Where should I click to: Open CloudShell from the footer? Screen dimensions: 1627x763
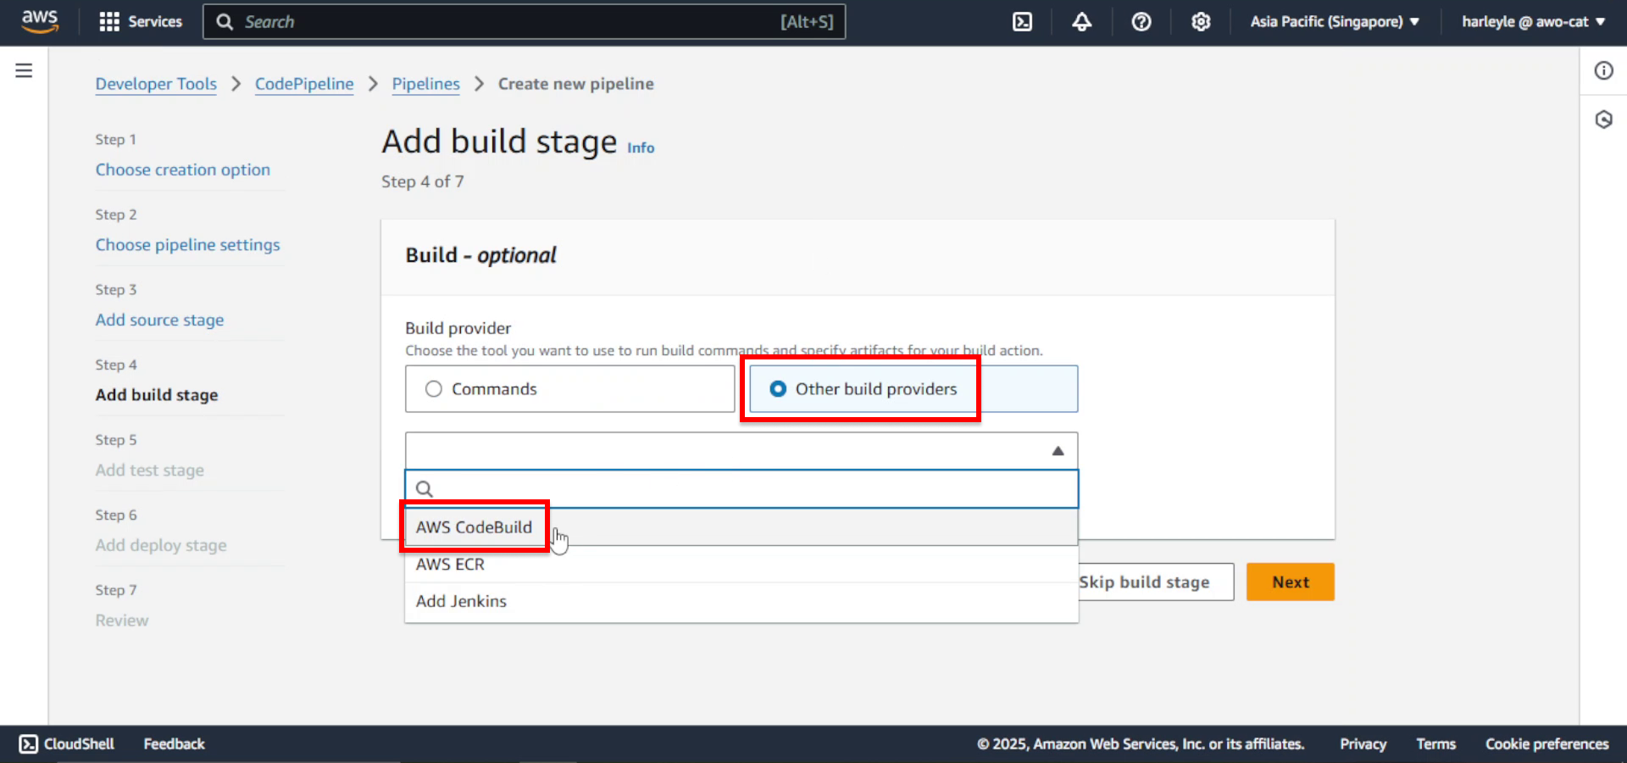(x=67, y=744)
